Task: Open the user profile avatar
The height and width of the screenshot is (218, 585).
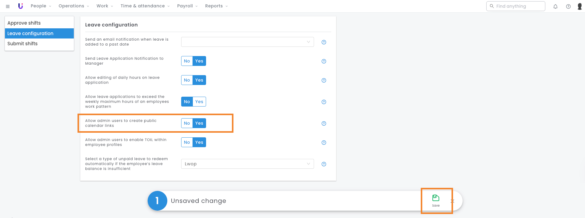Action: pos(579,6)
